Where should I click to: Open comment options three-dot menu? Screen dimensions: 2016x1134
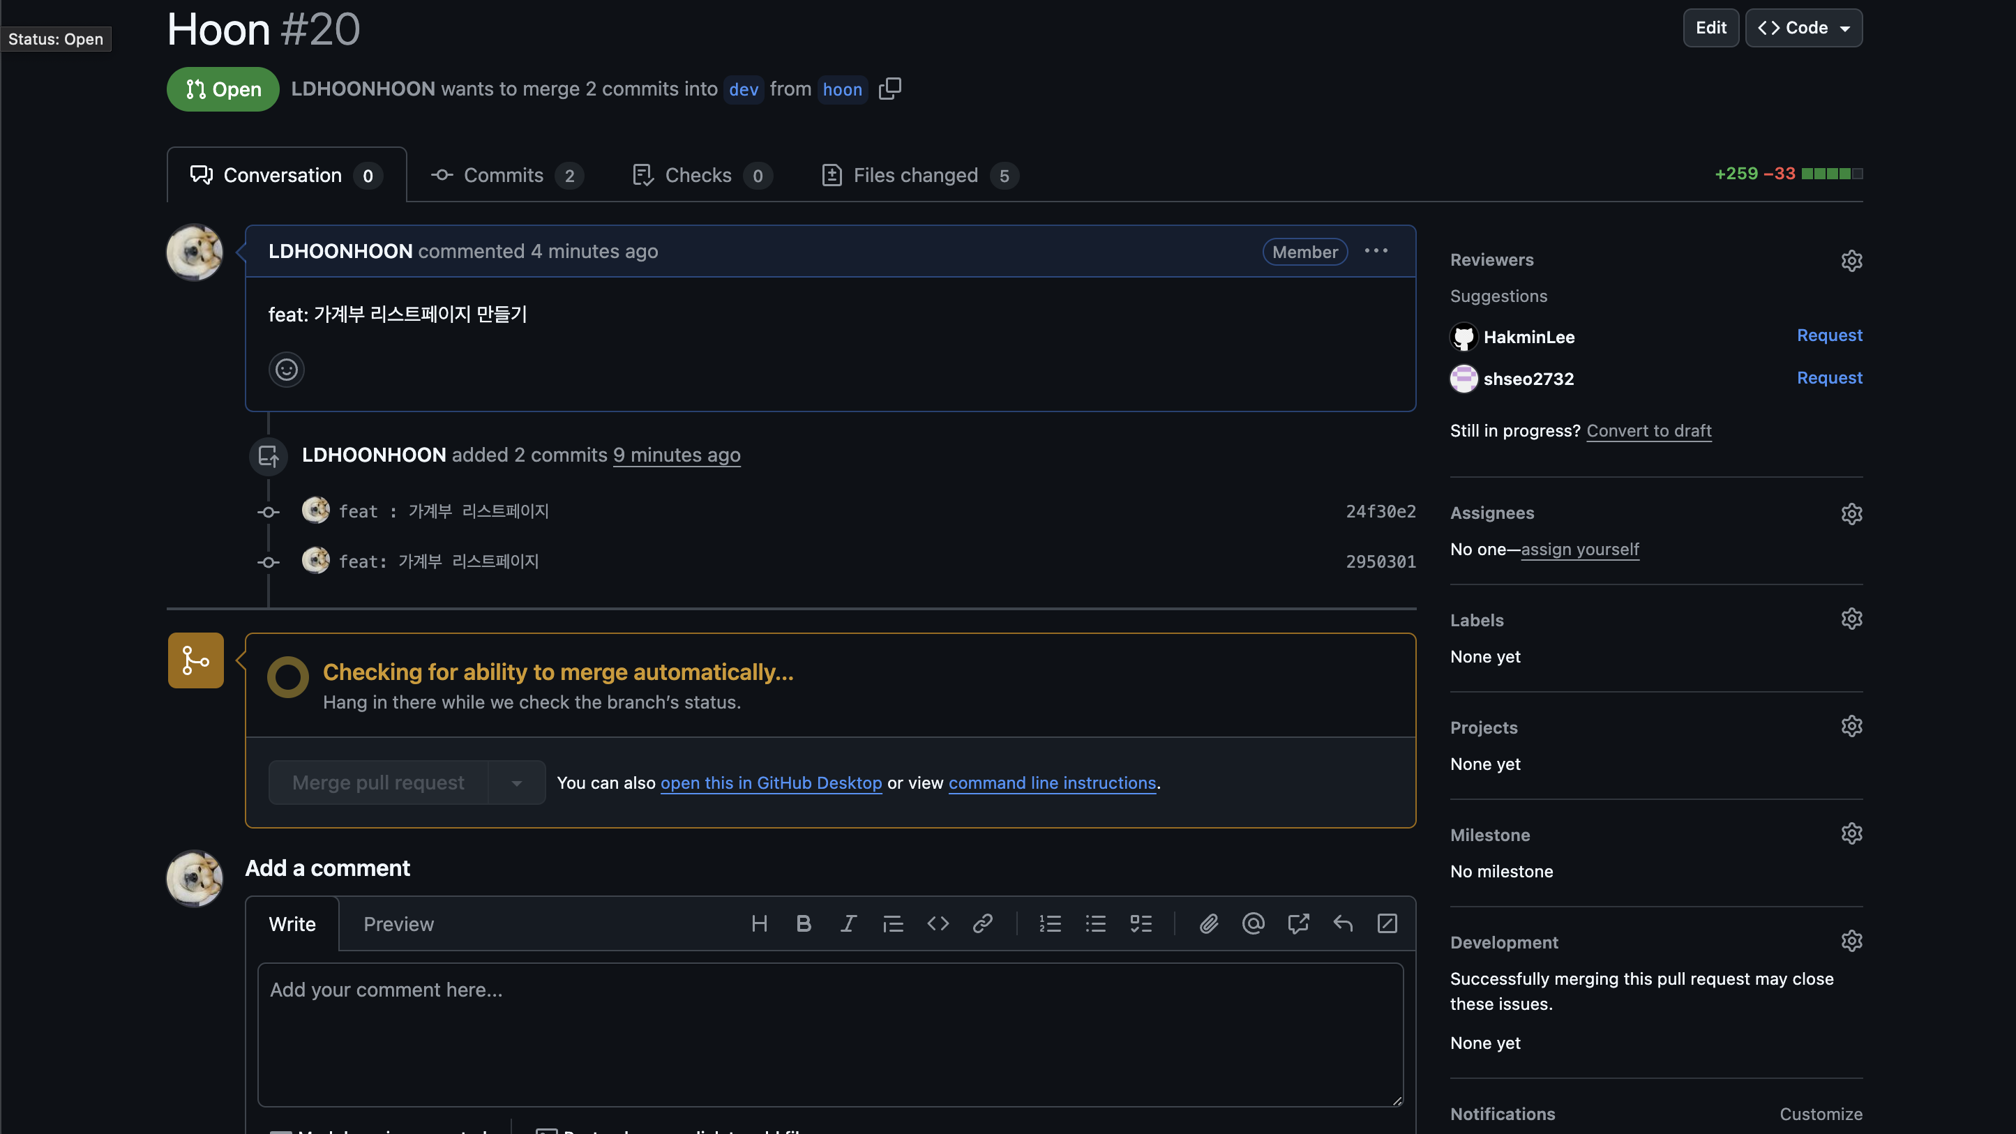point(1376,251)
